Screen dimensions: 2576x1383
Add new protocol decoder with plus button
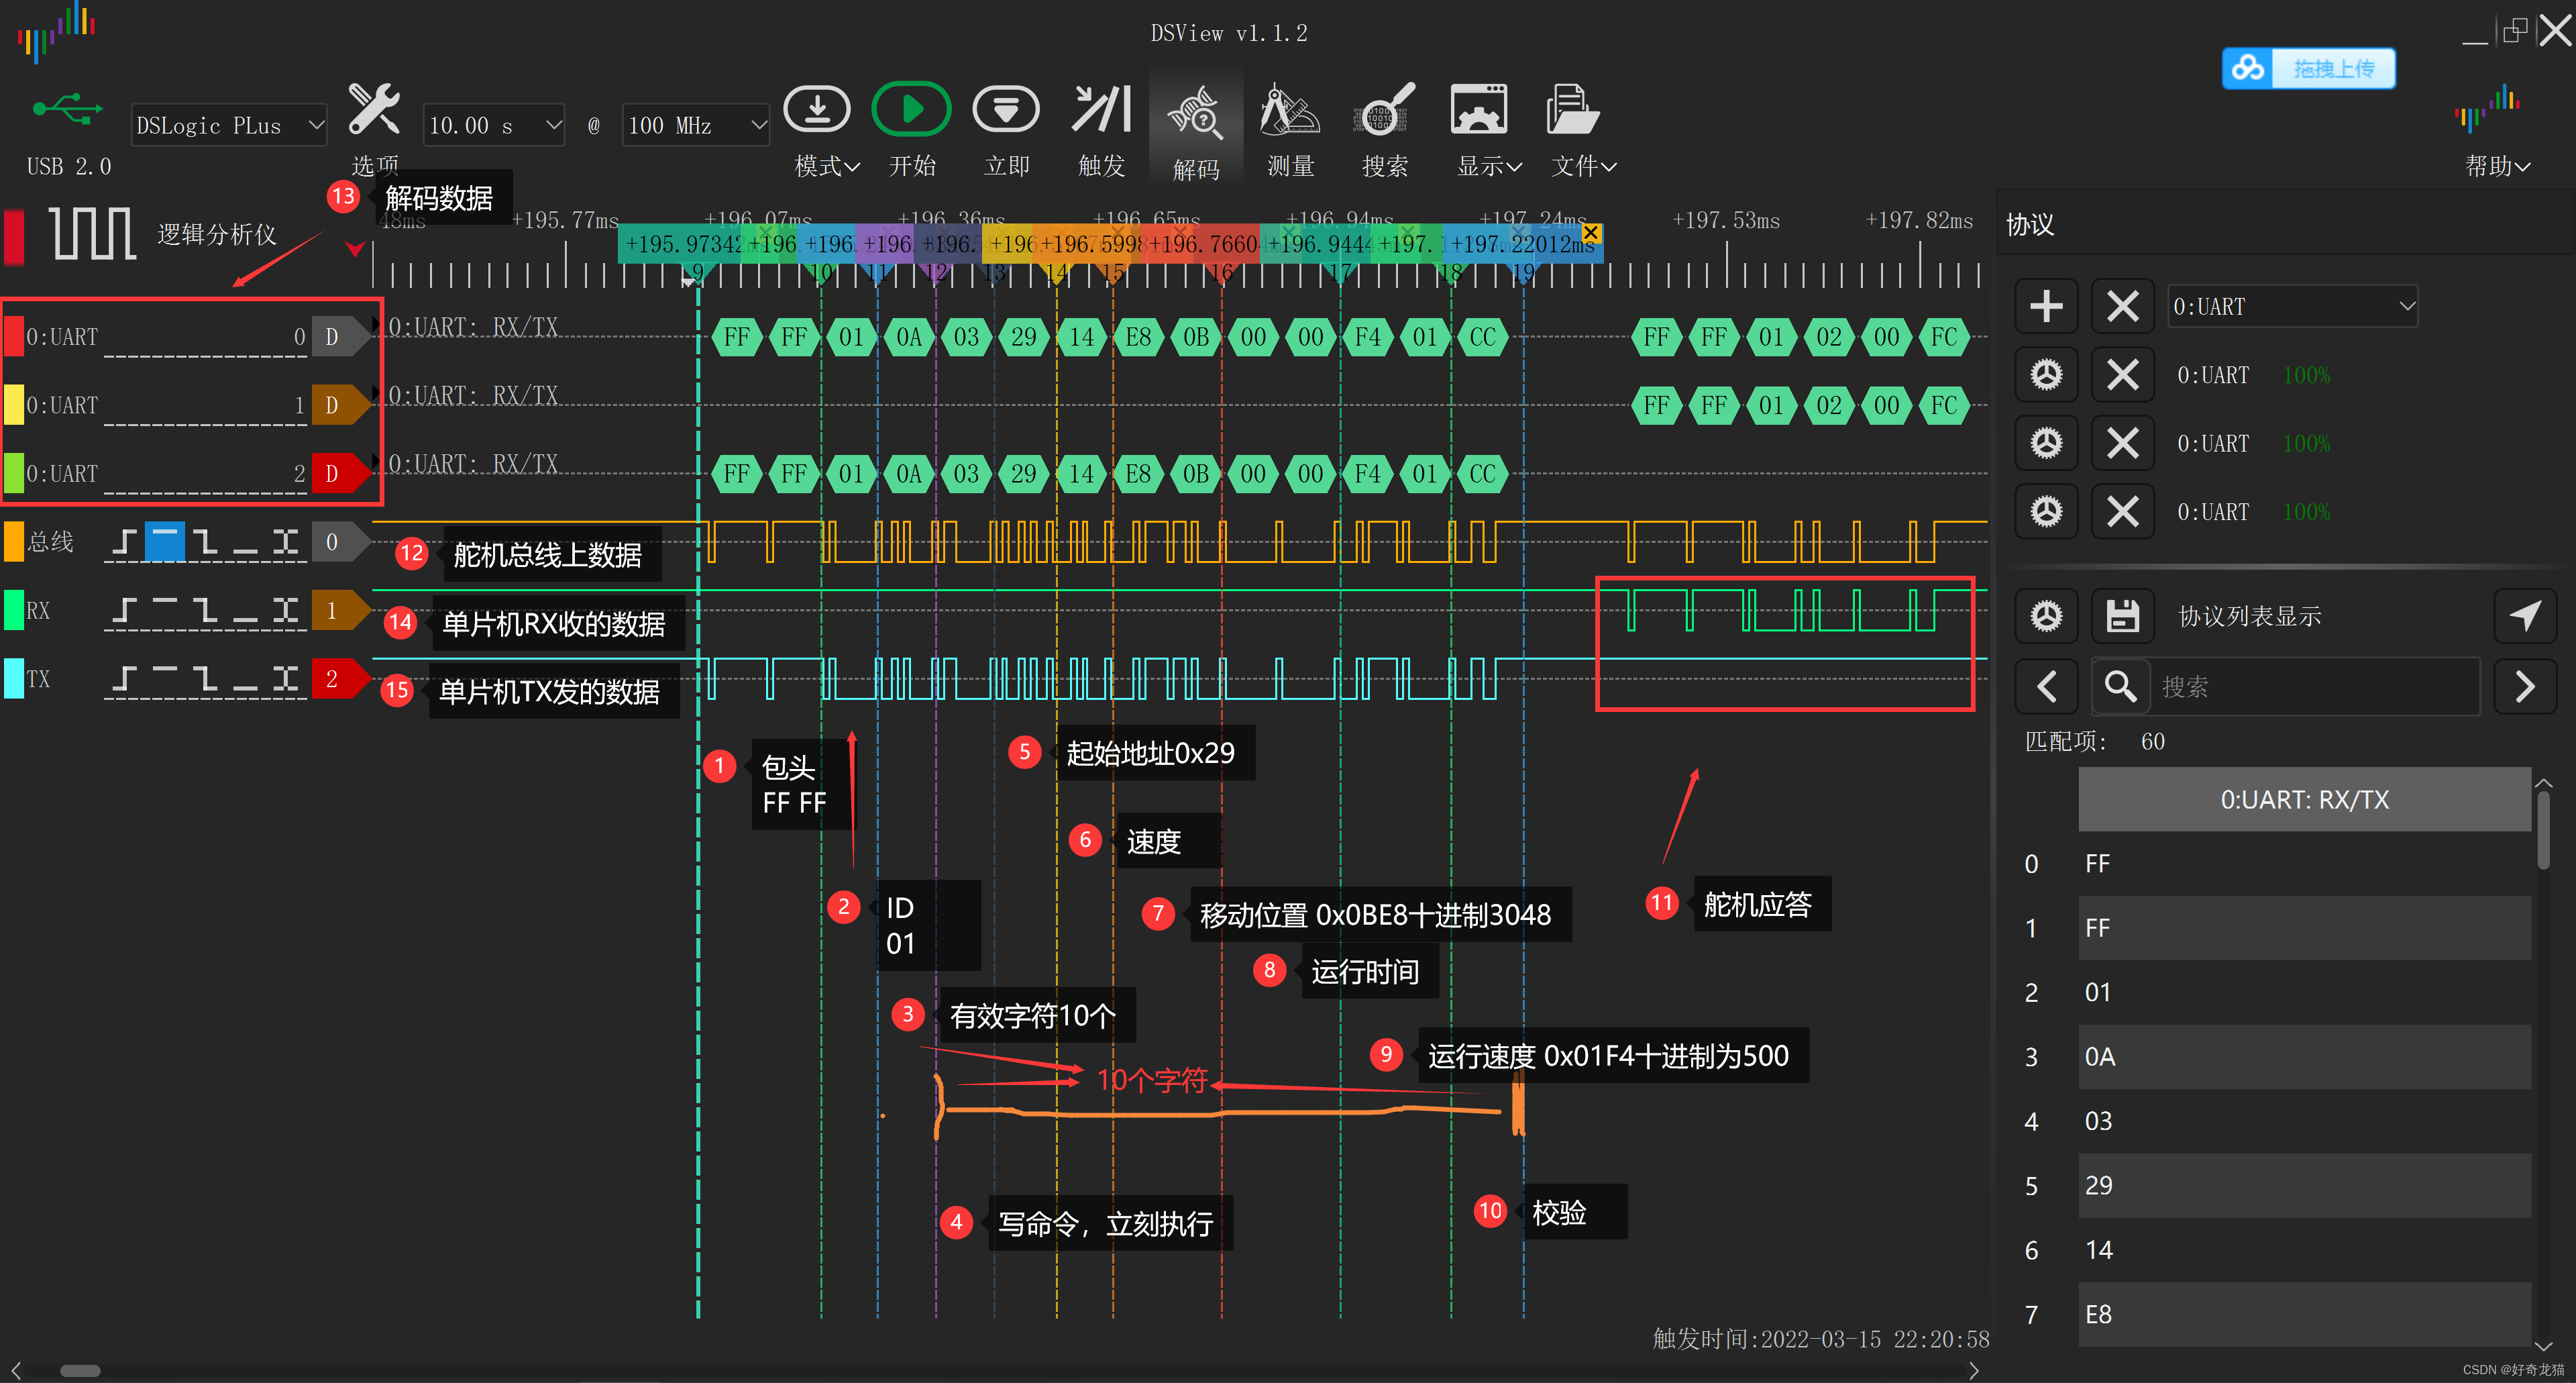[2046, 306]
